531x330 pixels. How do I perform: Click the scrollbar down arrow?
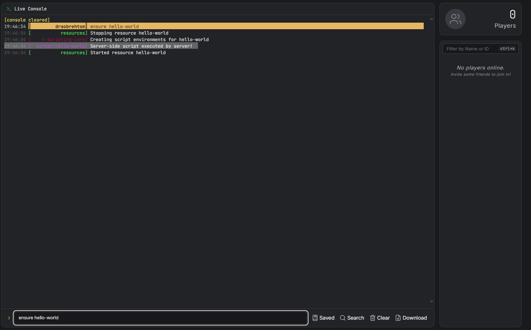pos(431,302)
